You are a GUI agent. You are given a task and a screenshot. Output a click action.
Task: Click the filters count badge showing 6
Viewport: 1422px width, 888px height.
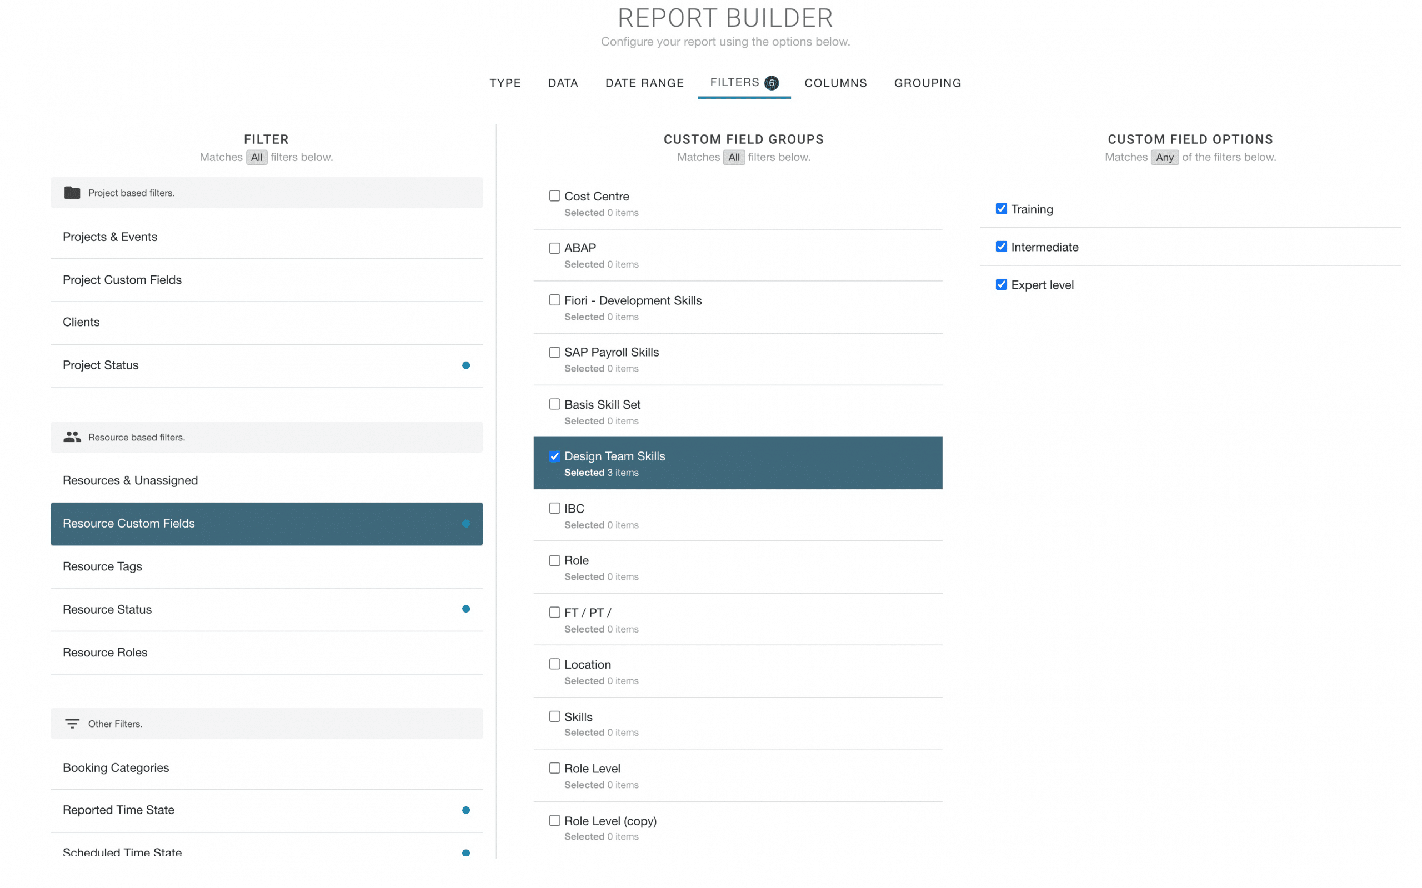(771, 83)
